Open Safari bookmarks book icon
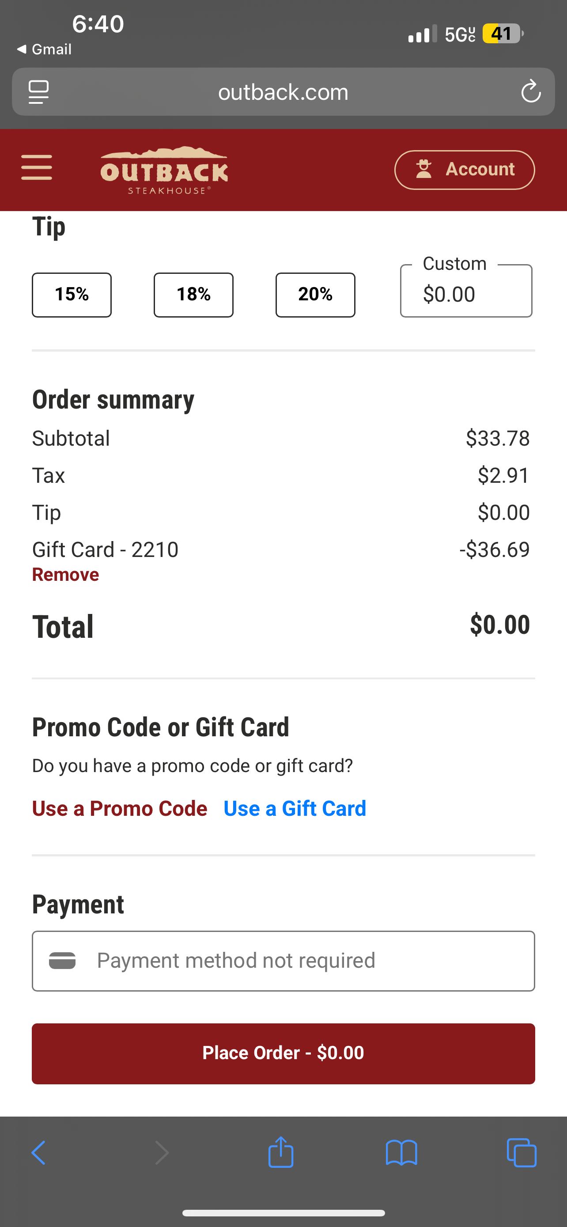The width and height of the screenshot is (567, 1227). 401,1153
